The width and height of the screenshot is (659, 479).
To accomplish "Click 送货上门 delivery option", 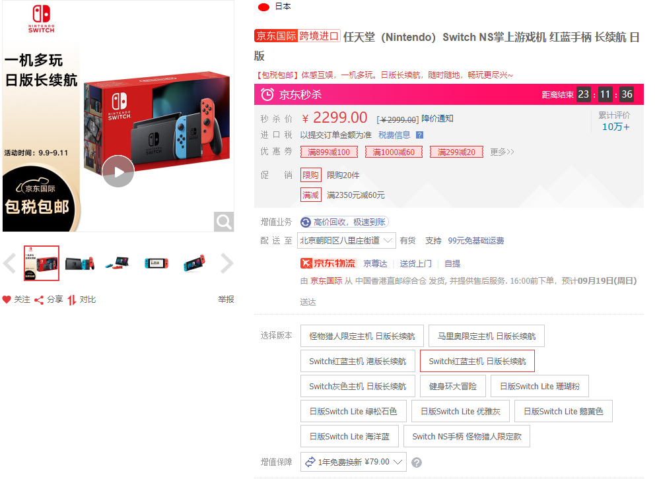I will (415, 264).
